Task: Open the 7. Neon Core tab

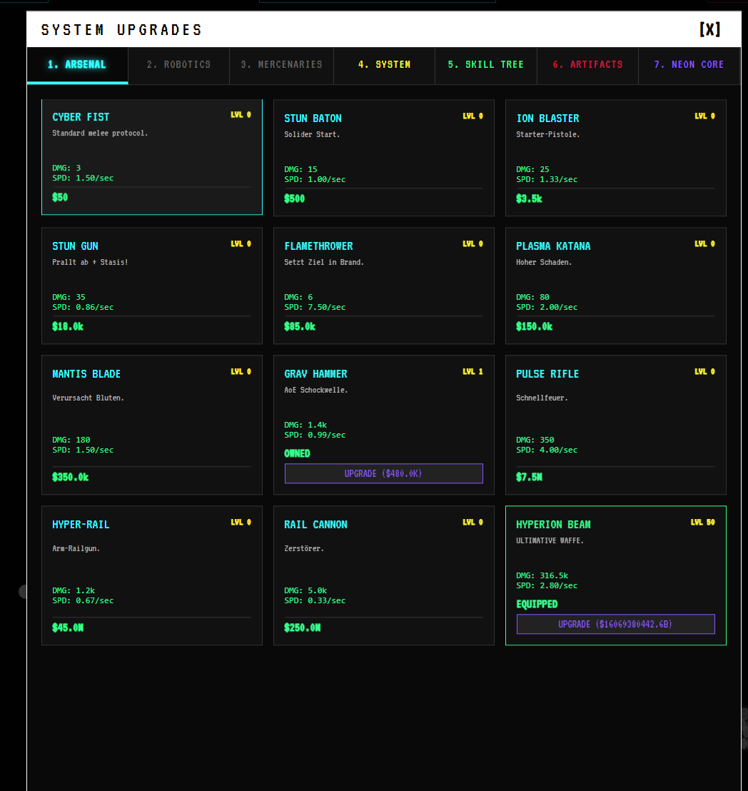Action: click(689, 64)
